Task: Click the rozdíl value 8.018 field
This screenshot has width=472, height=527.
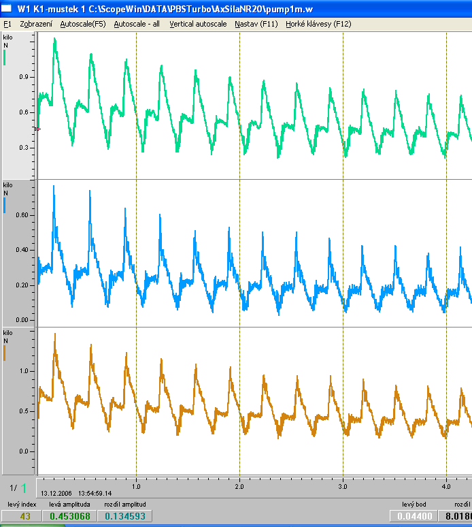Action: coord(456,516)
